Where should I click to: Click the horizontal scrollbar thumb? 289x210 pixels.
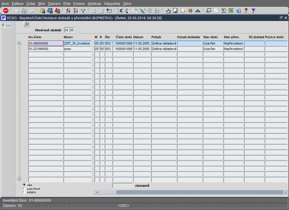[x=108, y=192]
